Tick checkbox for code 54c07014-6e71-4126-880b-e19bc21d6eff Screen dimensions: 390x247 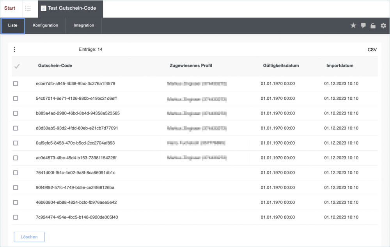pos(16,99)
